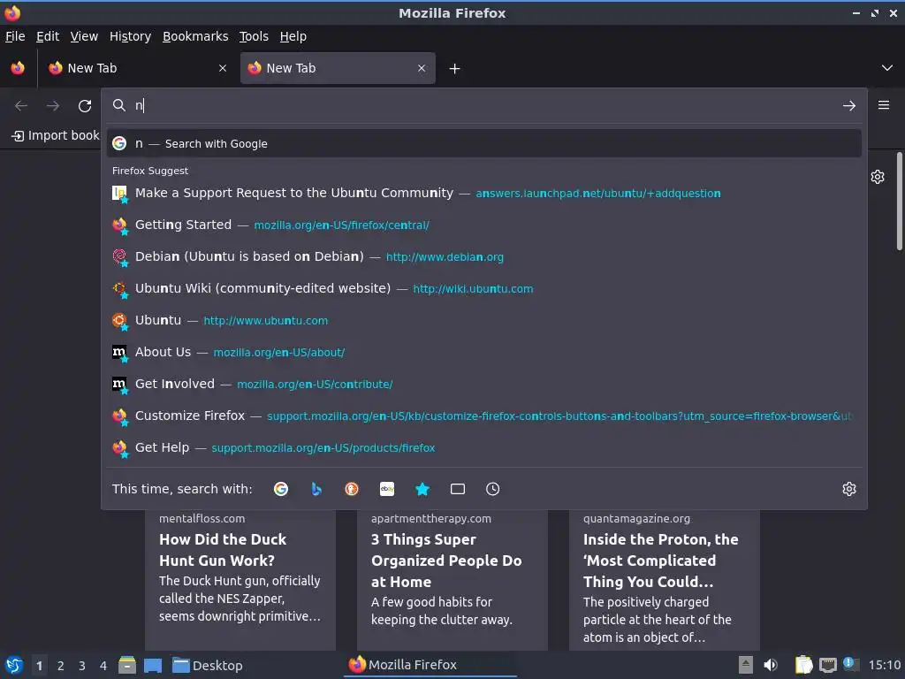
Task: Switch to workspace 4 in taskbar
Action: 103,666
